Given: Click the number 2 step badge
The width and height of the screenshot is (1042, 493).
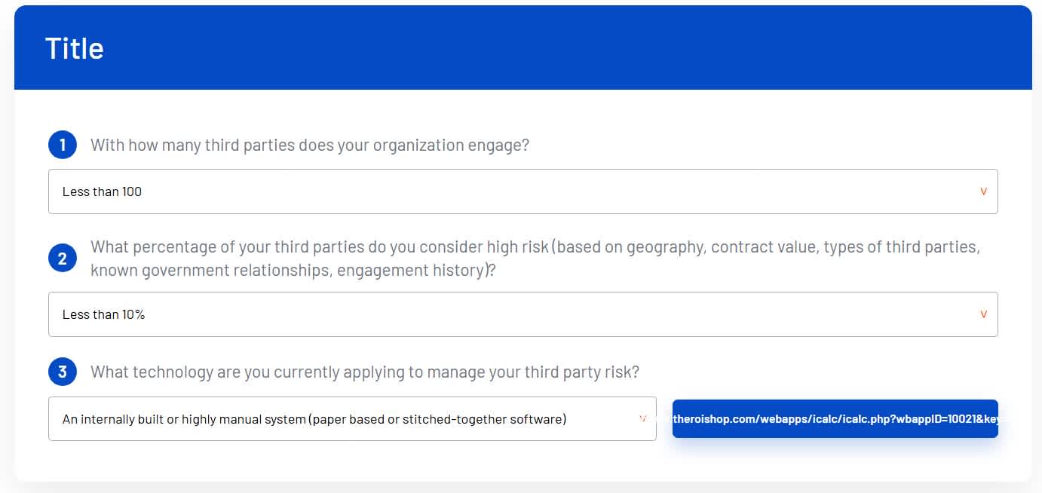Looking at the screenshot, I should (x=63, y=259).
